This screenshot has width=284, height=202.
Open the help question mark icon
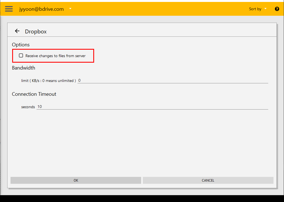277,9
